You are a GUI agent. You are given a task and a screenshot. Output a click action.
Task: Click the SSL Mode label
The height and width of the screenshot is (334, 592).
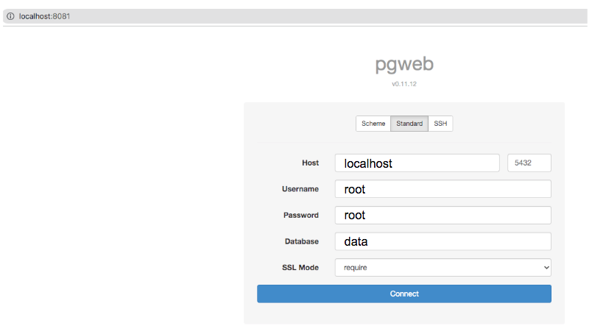(300, 267)
